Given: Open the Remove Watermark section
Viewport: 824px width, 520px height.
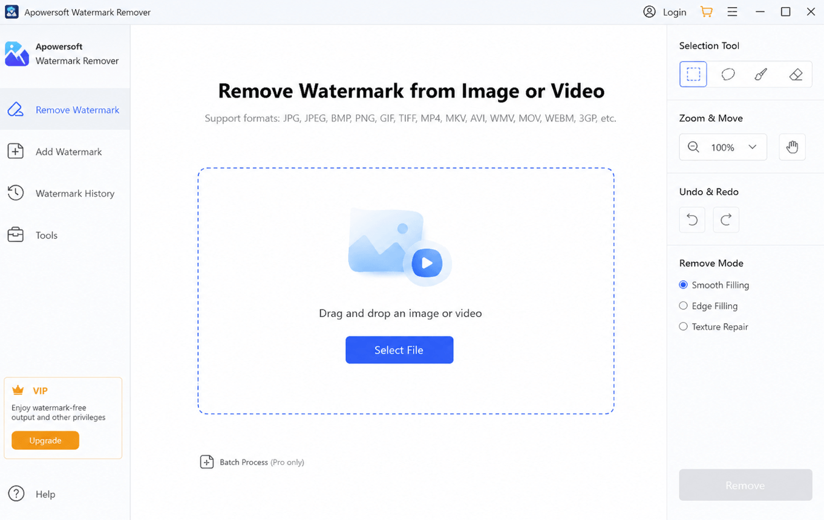Looking at the screenshot, I should (x=65, y=109).
